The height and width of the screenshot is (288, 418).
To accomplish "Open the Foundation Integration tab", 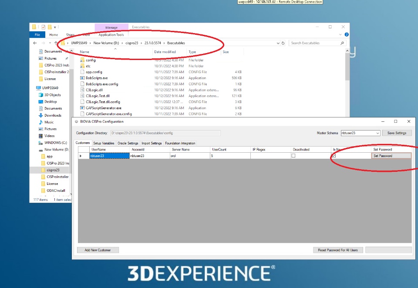I will 180,143.
